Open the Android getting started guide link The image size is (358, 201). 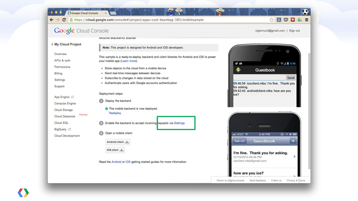116,162
